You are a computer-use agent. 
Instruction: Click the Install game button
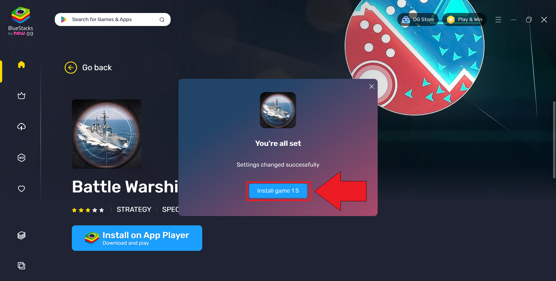(278, 191)
